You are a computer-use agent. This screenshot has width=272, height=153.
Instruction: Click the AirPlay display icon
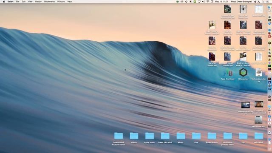[199, 2]
